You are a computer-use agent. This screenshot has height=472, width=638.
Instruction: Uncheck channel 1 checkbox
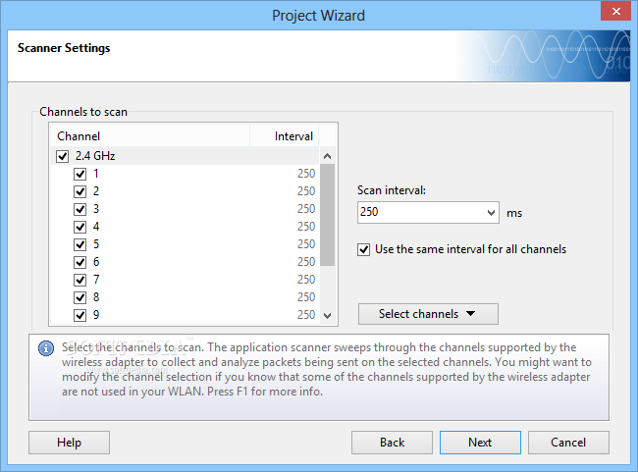tap(80, 174)
